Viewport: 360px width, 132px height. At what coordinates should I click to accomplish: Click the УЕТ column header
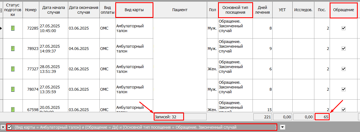click(282, 10)
